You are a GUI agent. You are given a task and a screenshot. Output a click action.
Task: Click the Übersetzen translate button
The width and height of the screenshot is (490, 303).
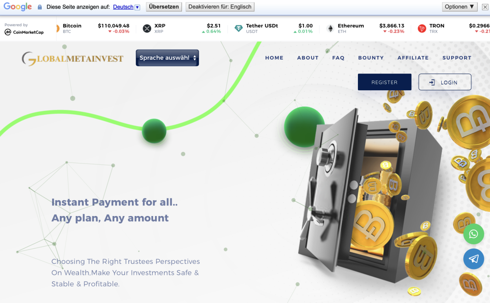coord(164,7)
